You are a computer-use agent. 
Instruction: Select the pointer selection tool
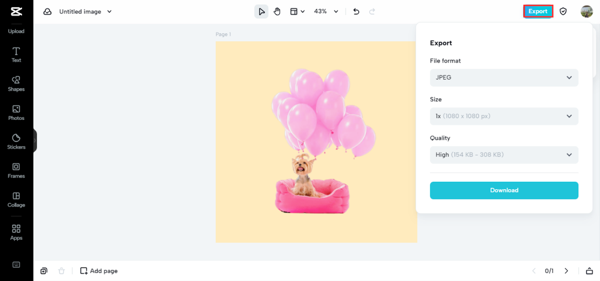[262, 12]
